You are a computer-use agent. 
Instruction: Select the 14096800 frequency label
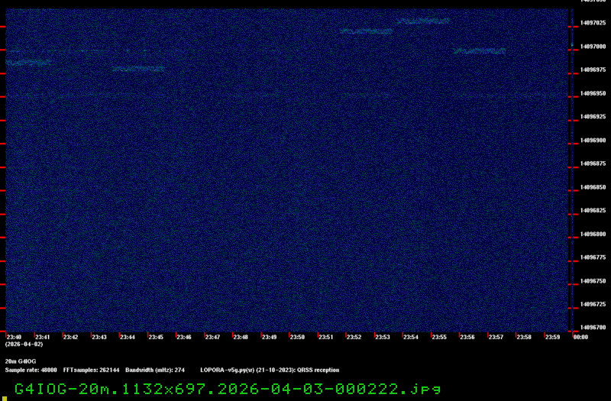(x=593, y=234)
